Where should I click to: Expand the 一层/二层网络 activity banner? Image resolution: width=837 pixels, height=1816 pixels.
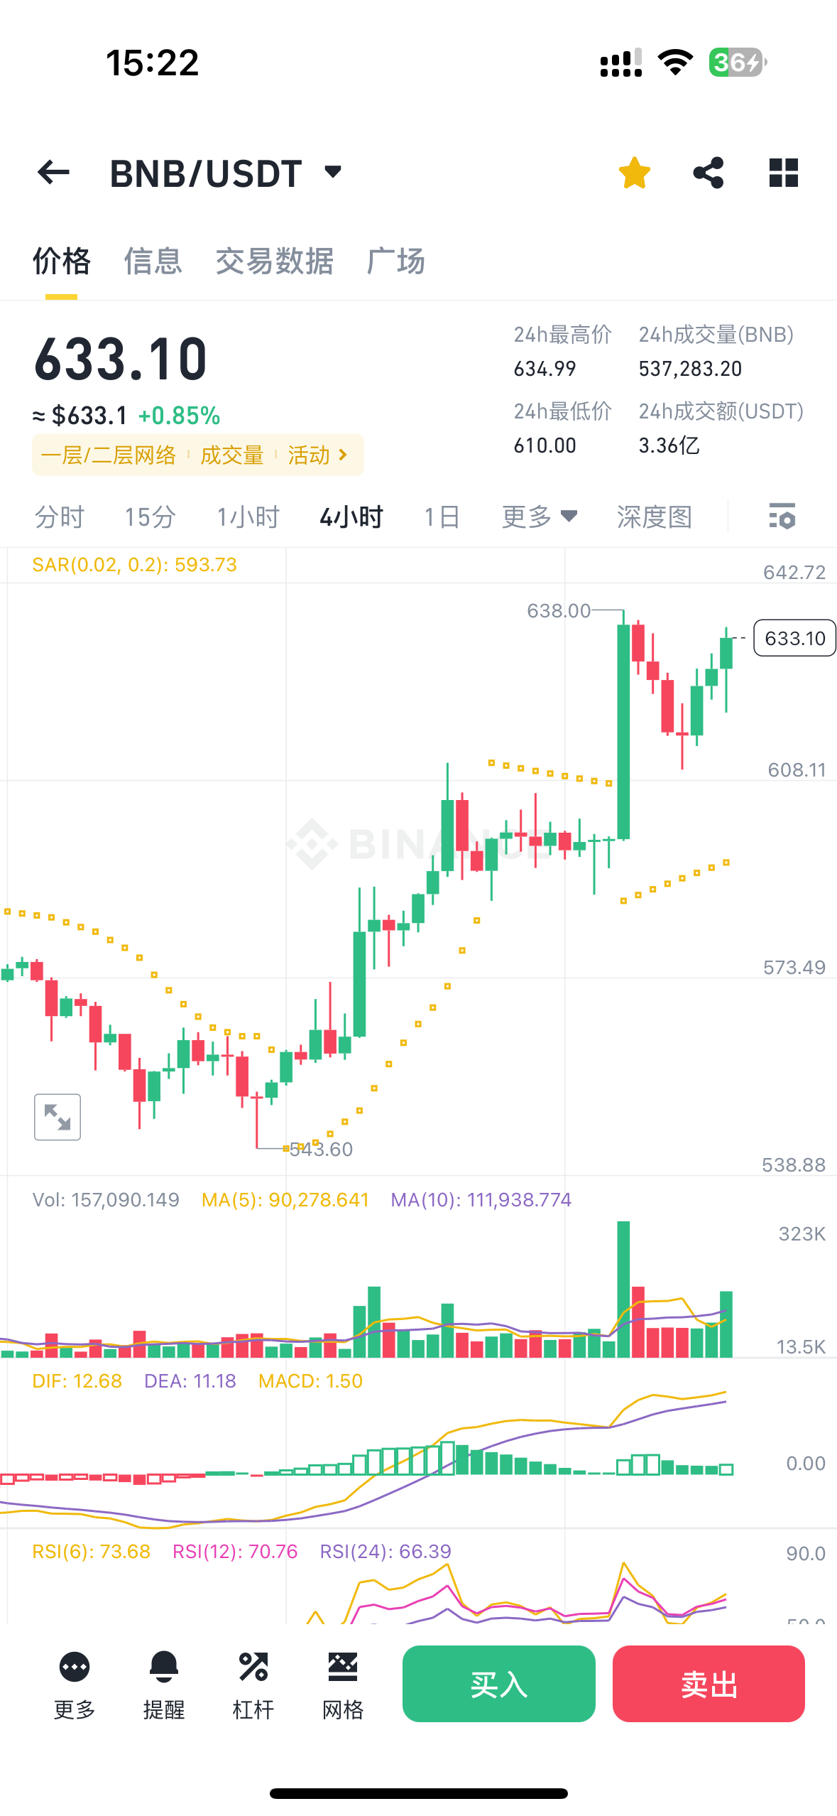(x=197, y=455)
